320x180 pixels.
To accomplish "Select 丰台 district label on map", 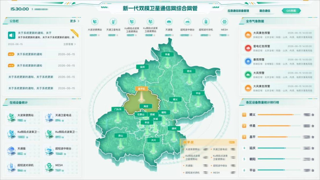I will tap(147, 123).
